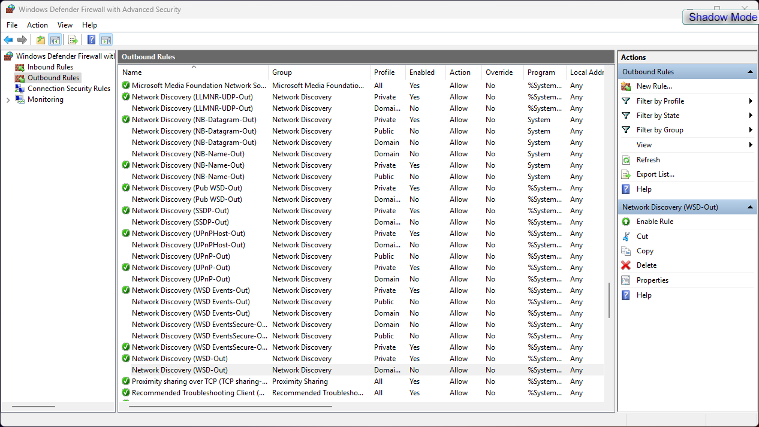Click Export List... in the Actions pane
The width and height of the screenshot is (759, 427).
pyautogui.click(x=655, y=174)
